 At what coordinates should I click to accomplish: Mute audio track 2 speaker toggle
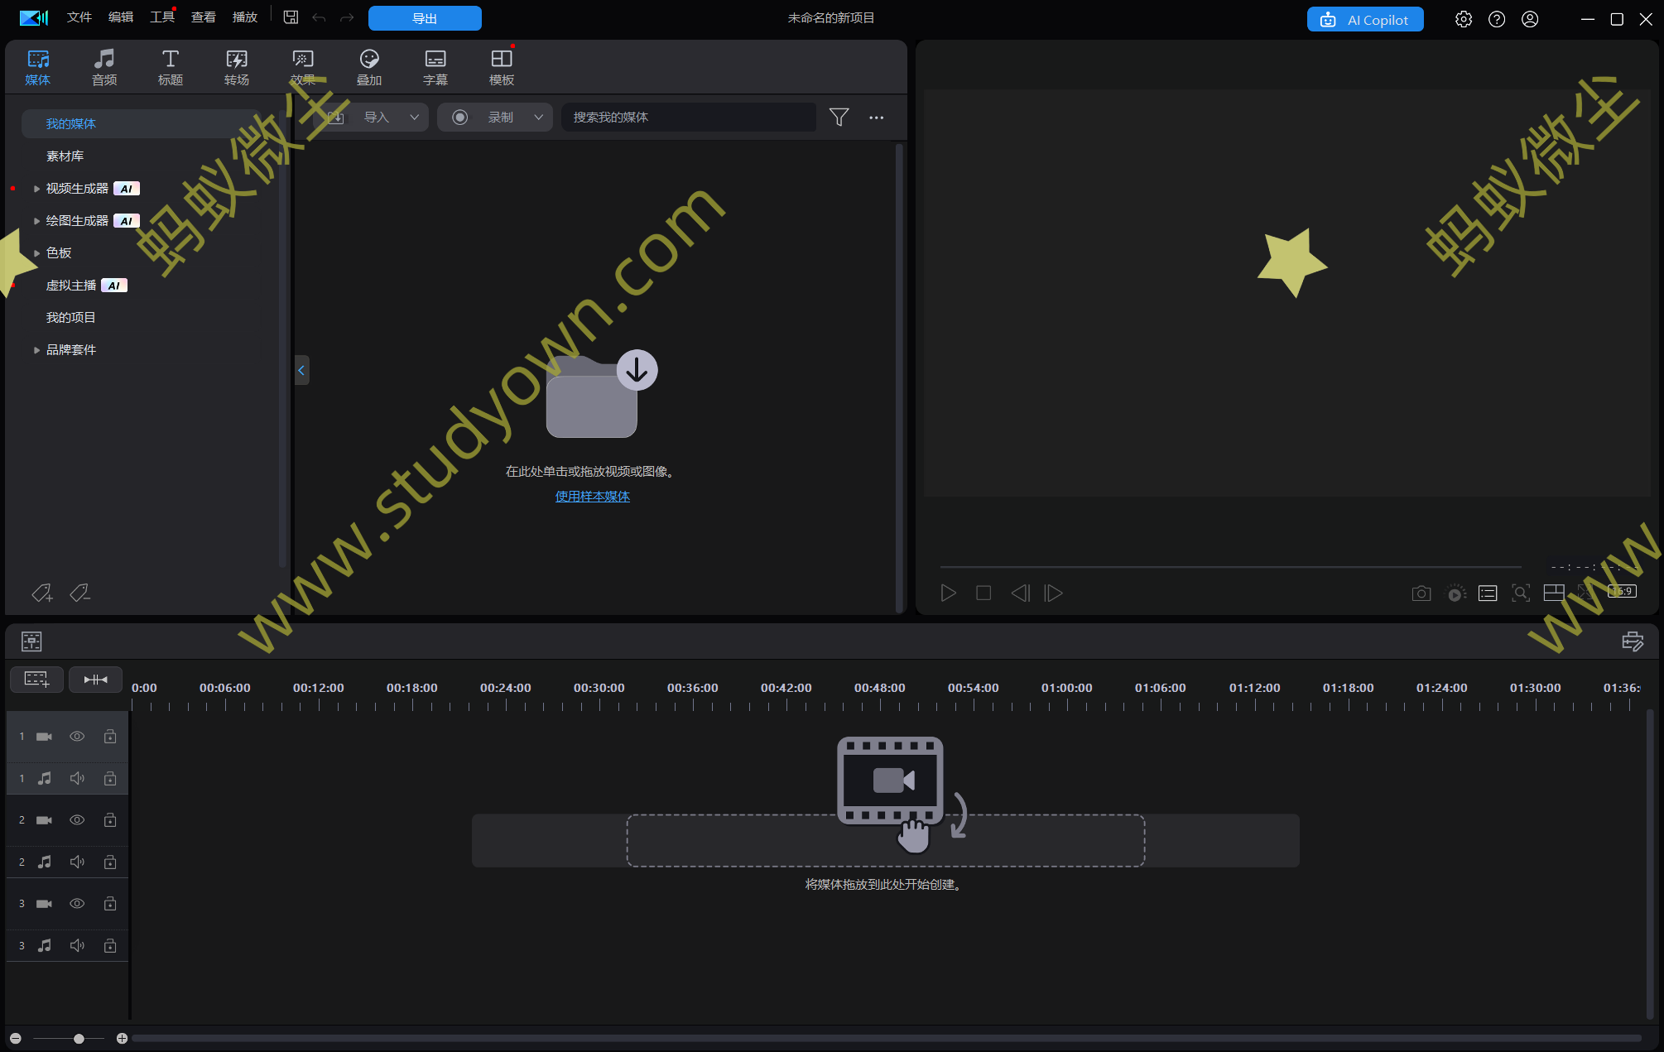coord(77,862)
